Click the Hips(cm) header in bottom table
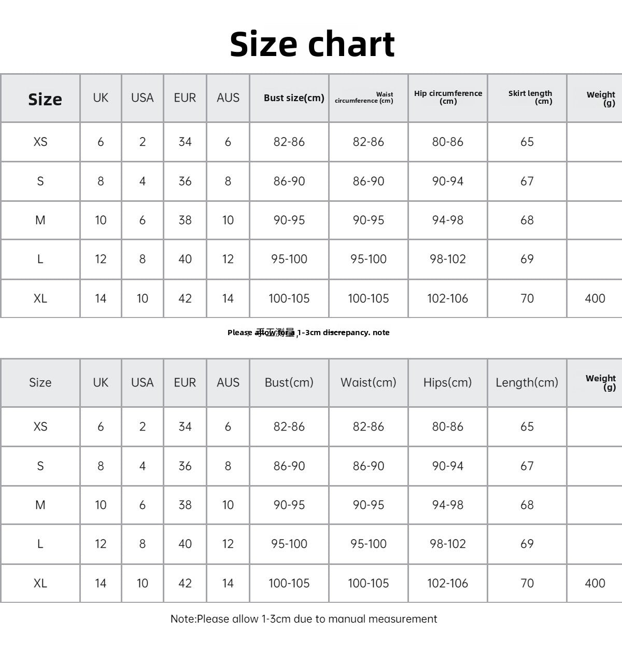 point(447,382)
